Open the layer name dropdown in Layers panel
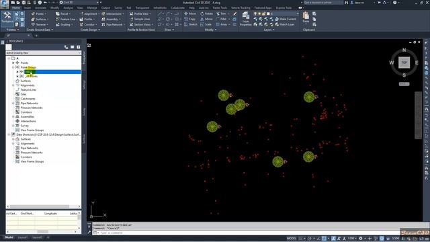This screenshot has height=242, width=430. pyautogui.click(x=276, y=13)
